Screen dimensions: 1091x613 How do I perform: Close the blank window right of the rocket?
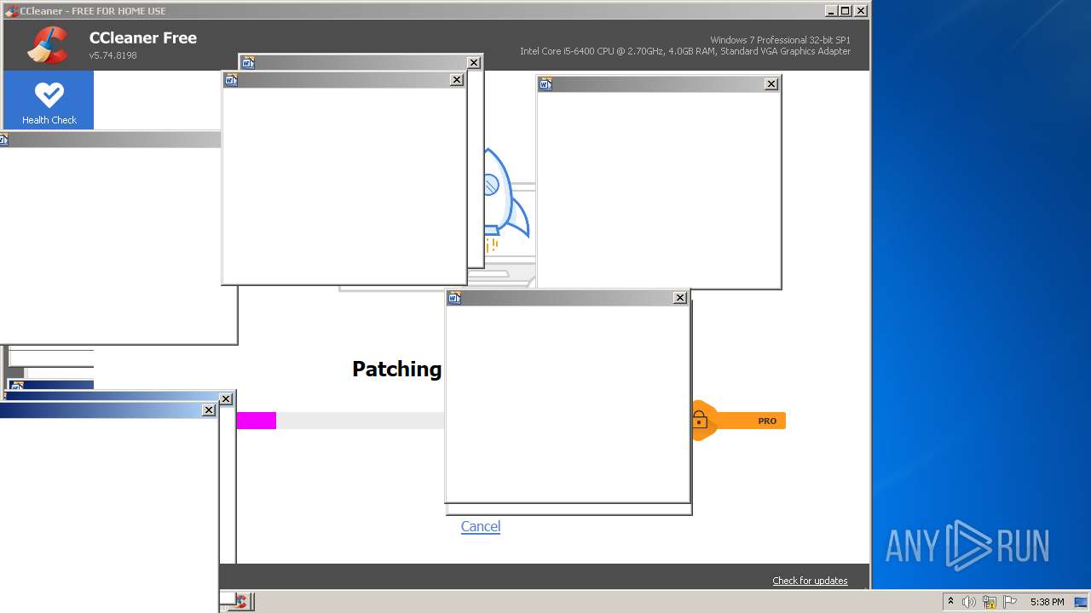(x=771, y=83)
